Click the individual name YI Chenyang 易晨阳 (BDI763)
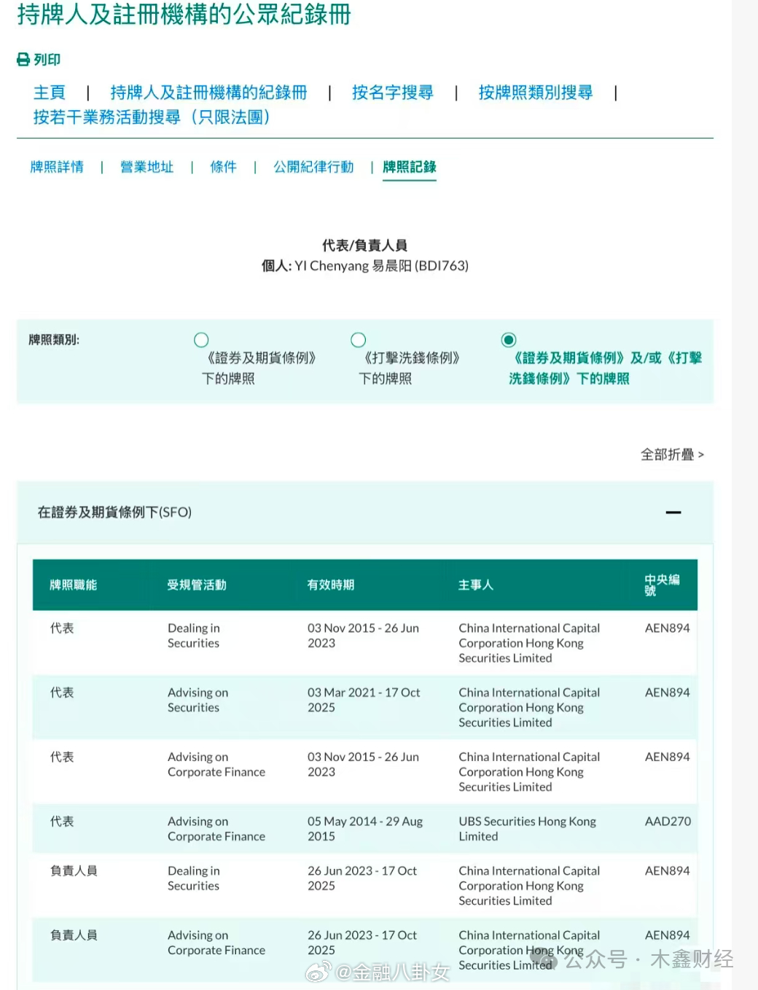 [381, 266]
